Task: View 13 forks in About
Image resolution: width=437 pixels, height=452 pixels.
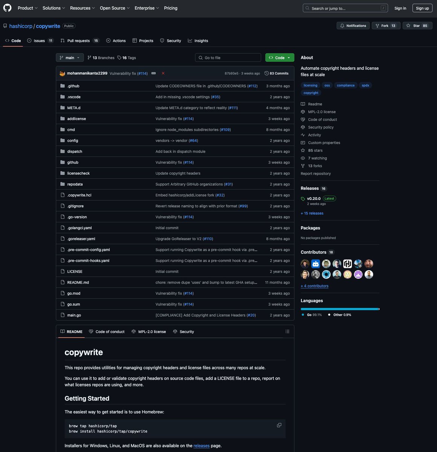Action: click(x=312, y=166)
